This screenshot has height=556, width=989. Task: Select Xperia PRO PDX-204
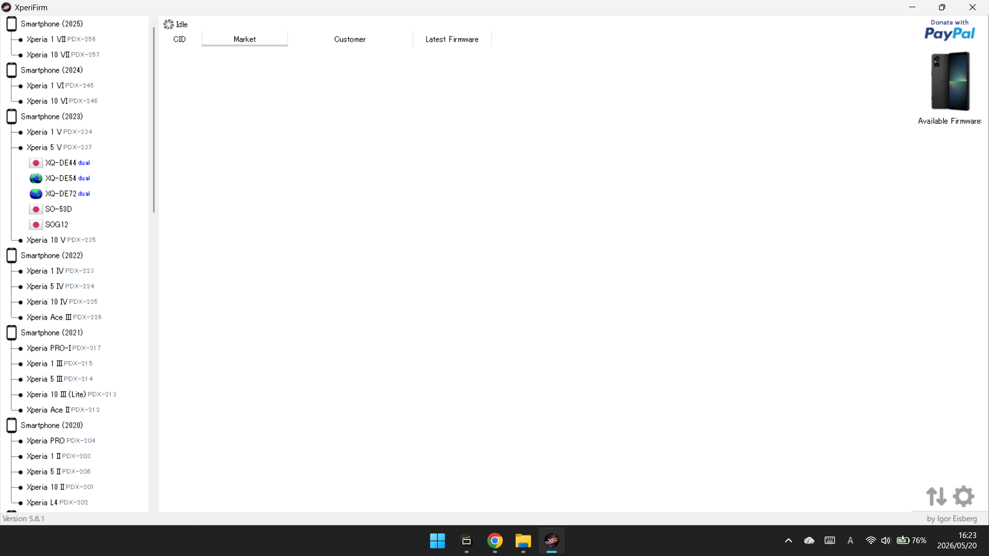pyautogui.click(x=61, y=441)
